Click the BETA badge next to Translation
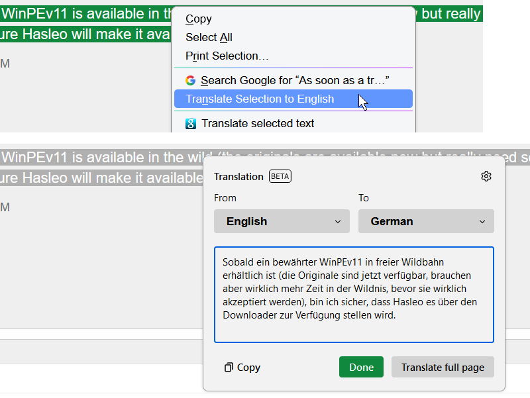Viewport: 530px width, 398px height. coord(280,176)
